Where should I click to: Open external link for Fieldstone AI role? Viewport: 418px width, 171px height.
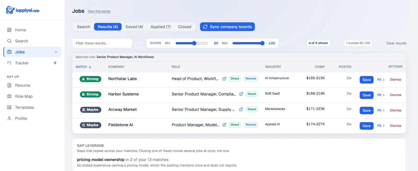(224, 125)
